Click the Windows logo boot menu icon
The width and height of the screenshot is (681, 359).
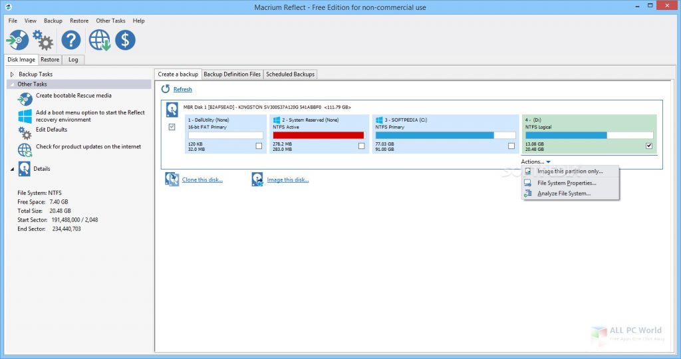[x=25, y=116]
